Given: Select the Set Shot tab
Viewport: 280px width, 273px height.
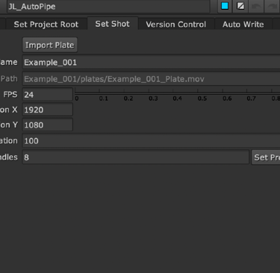Looking at the screenshot, I should pos(113,24).
